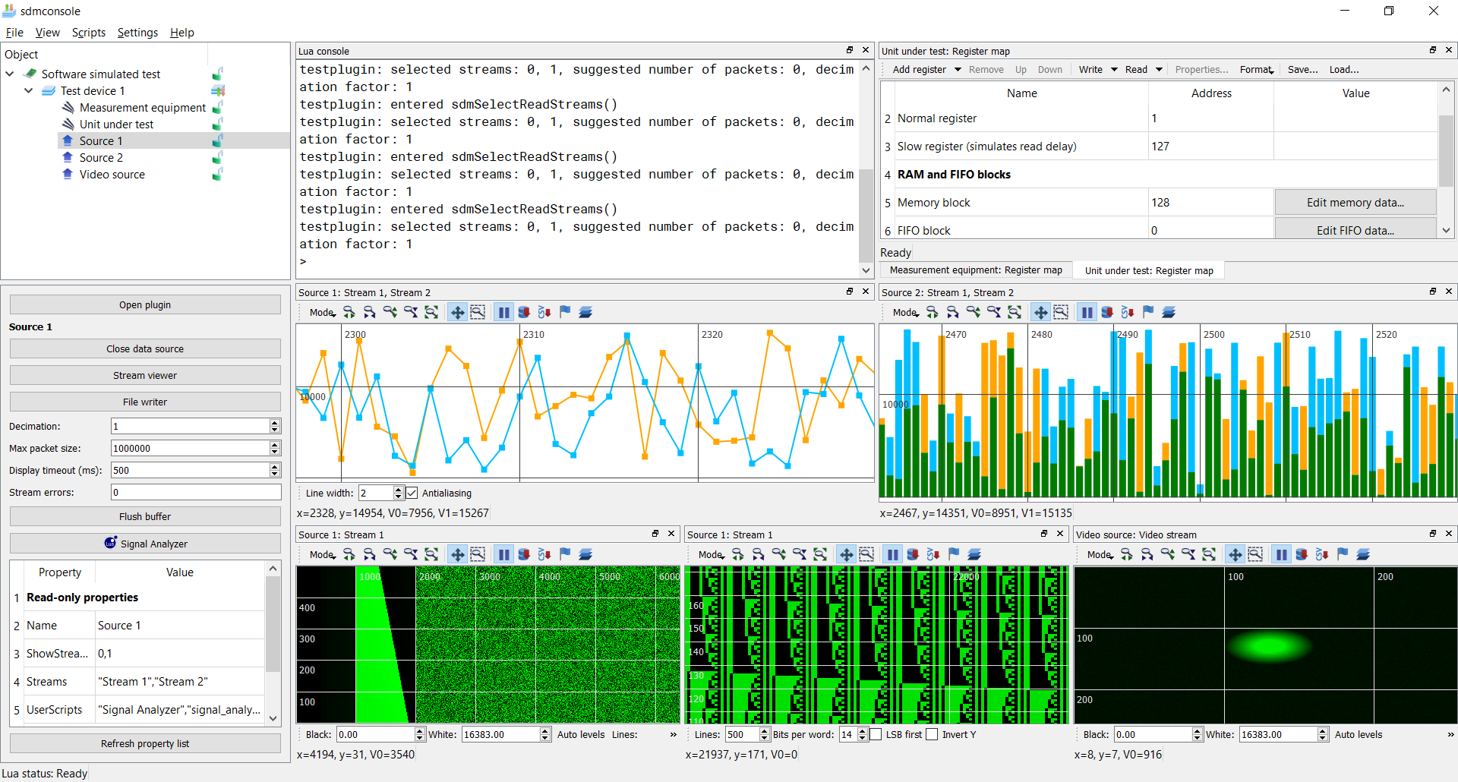Toggle the Antialiasing checkbox

412,493
